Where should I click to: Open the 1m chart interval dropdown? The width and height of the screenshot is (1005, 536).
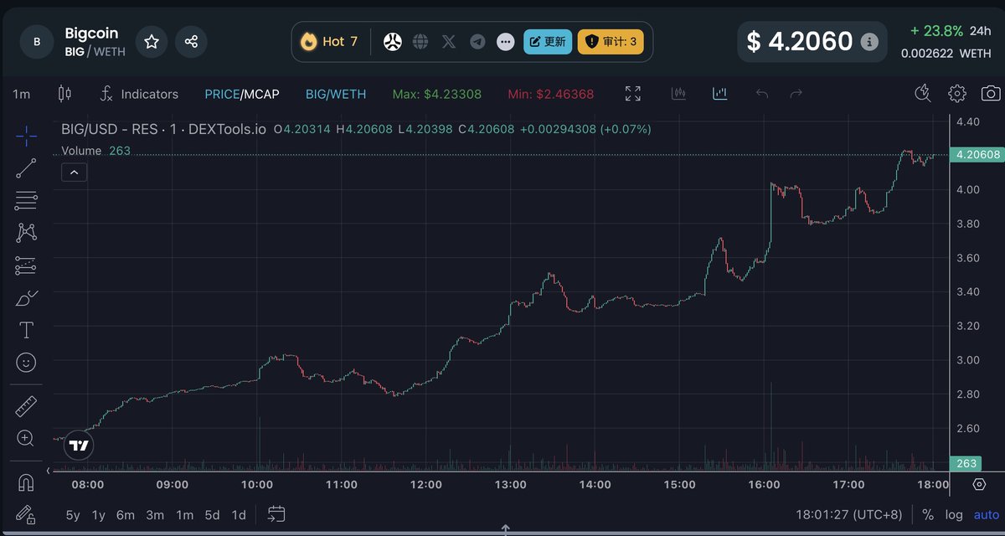[22, 94]
